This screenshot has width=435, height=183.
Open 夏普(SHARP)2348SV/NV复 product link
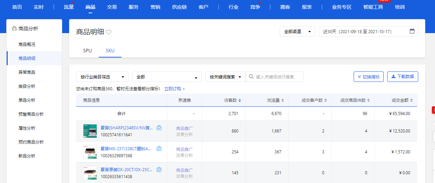127,128
